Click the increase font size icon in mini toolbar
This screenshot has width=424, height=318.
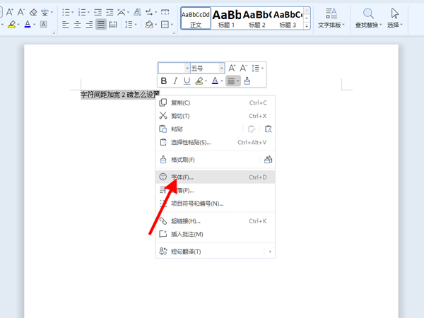click(x=232, y=68)
